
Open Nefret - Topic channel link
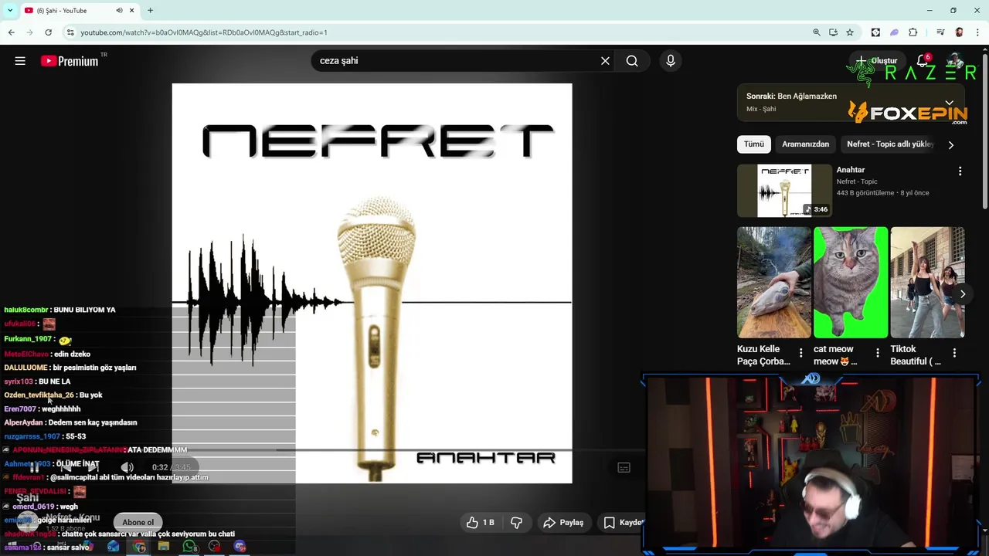[857, 181]
